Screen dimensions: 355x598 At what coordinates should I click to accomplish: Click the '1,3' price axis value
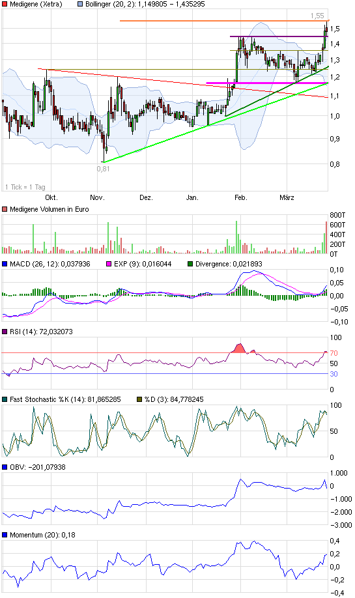pyautogui.click(x=335, y=61)
